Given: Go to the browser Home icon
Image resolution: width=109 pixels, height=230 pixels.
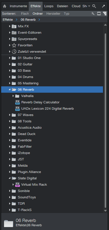Looking at the screenshot, I should click(5, 6).
